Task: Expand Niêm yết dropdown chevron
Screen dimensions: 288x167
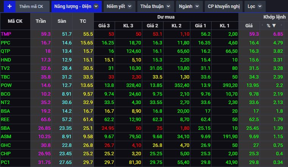Action: [x=130, y=6]
